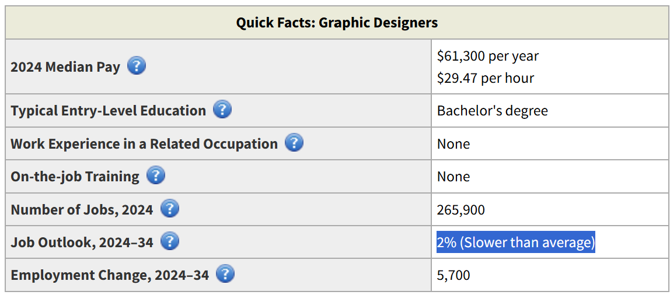
Task: Open the On-the-job Training help icon
Action: [x=155, y=176]
